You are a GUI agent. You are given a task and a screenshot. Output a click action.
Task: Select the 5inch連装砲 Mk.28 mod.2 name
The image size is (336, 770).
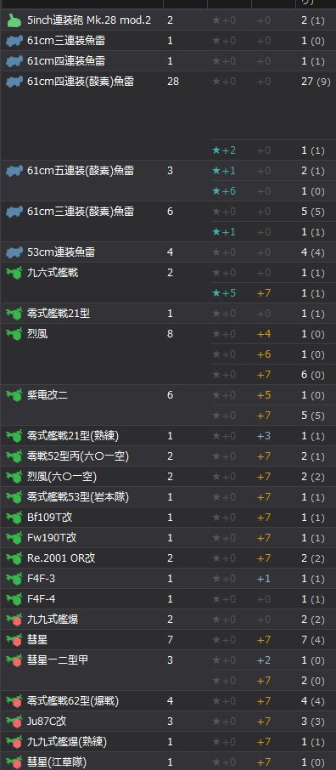click(x=89, y=20)
